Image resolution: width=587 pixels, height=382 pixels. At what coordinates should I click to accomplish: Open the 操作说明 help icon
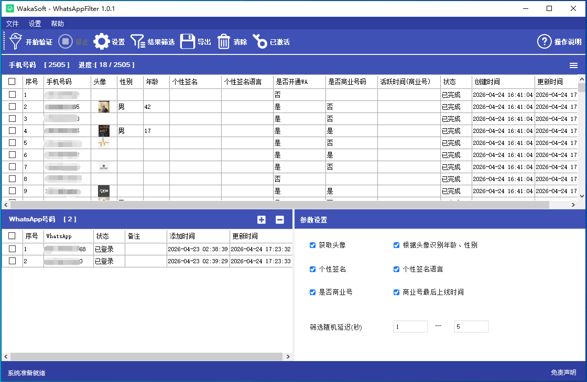tap(544, 42)
